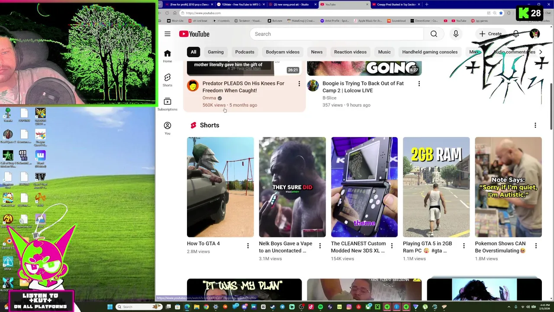
Task: Select the News filter chip
Action: 317,52
